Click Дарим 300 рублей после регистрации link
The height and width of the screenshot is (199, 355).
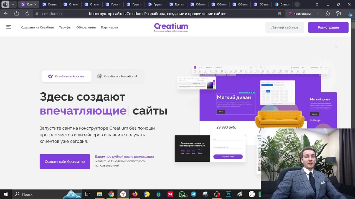tap(124, 156)
